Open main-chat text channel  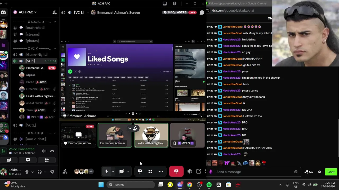[34, 28]
